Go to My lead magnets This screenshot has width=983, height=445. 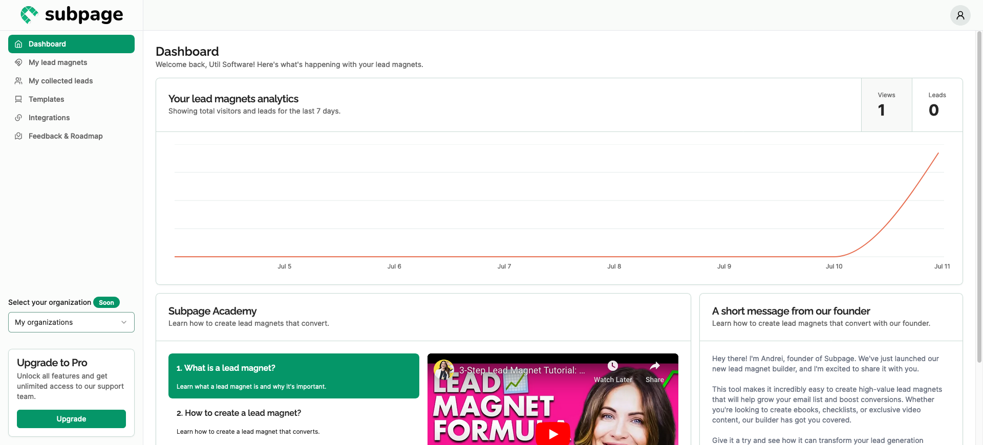pos(71,62)
